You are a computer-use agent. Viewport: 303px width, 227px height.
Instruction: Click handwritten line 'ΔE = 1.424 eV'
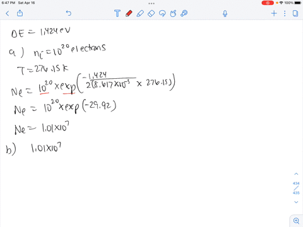coord(41,32)
